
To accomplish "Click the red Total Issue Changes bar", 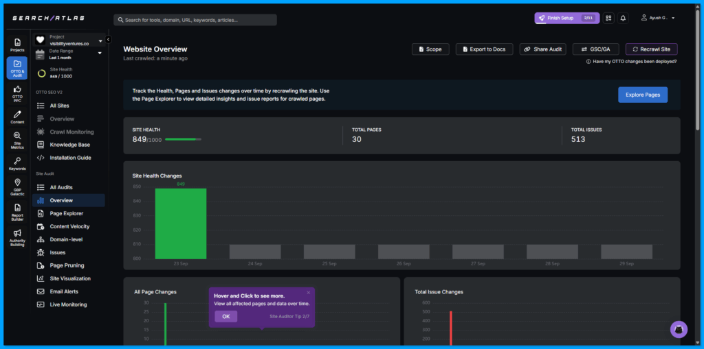I will 451,328.
